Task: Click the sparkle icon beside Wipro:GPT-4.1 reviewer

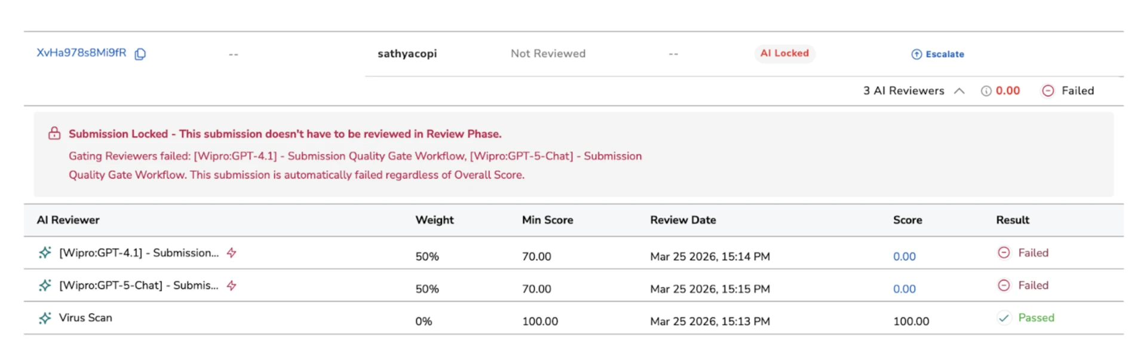Action: point(45,252)
